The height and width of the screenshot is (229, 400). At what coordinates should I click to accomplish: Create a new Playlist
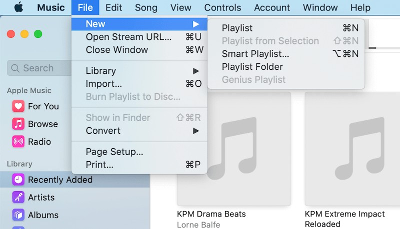point(286,28)
